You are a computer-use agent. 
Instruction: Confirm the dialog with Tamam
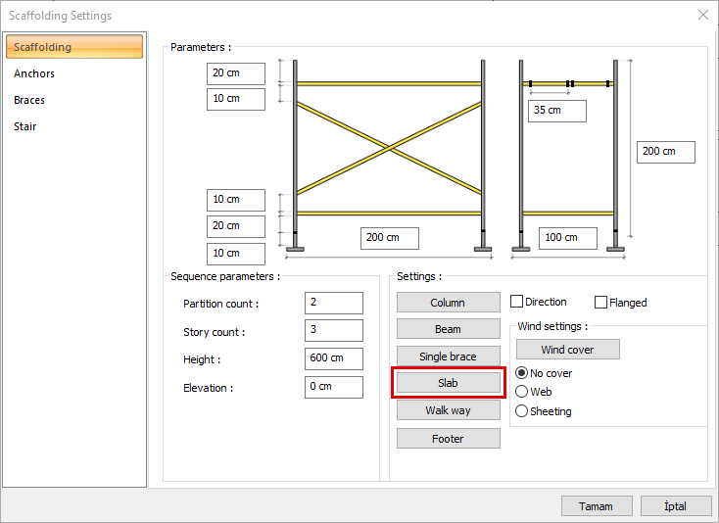pos(596,506)
